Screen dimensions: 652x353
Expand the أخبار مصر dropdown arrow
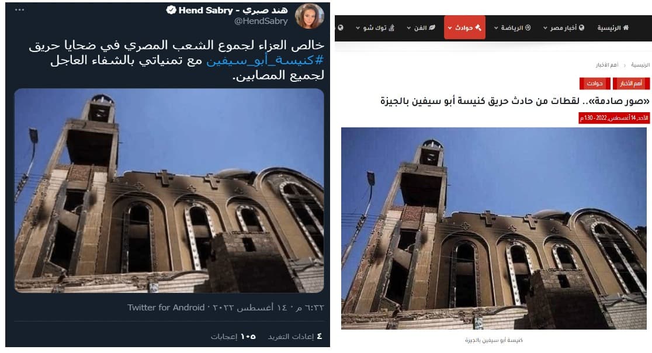tap(545, 28)
